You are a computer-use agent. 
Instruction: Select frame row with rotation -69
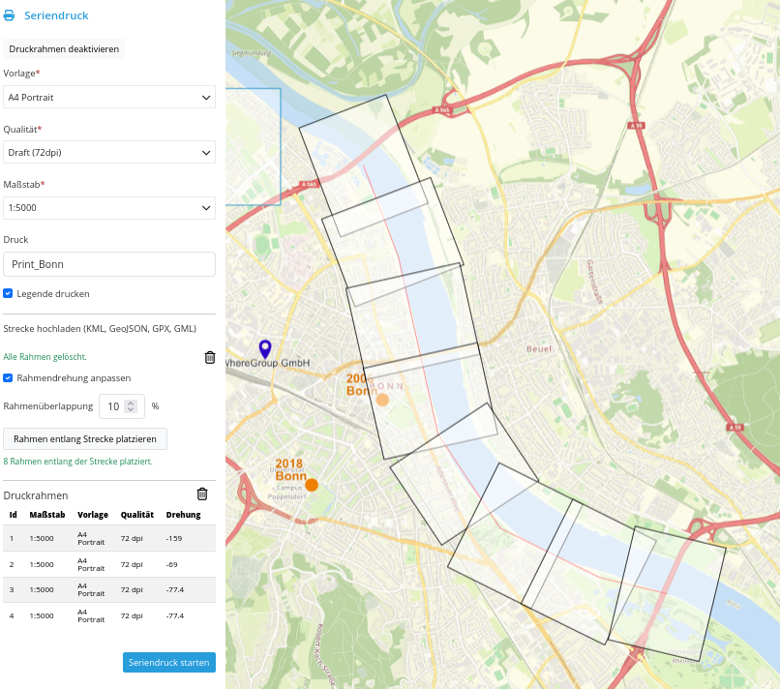(108, 564)
